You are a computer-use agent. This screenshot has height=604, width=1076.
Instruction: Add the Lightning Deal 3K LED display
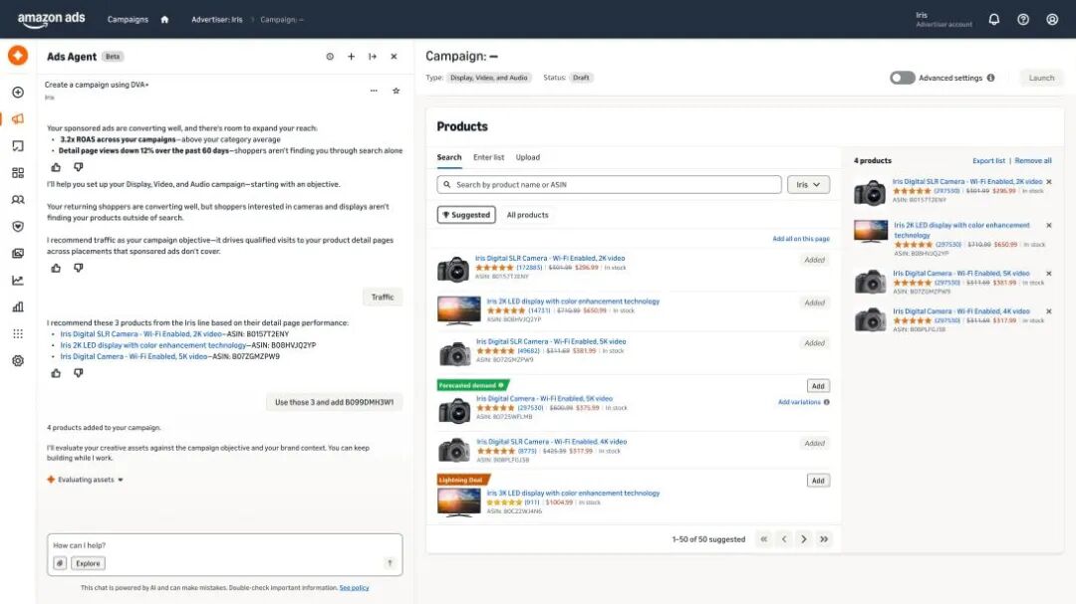(x=818, y=481)
